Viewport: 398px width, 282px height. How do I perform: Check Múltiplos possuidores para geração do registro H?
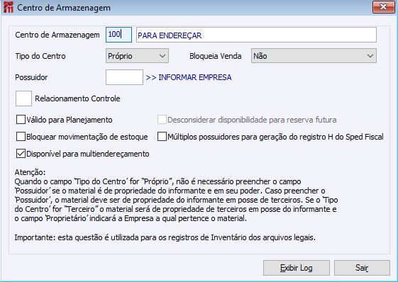(x=162, y=137)
